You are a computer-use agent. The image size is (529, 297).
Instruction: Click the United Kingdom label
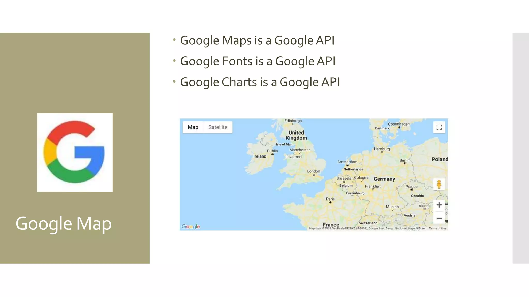[296, 135]
